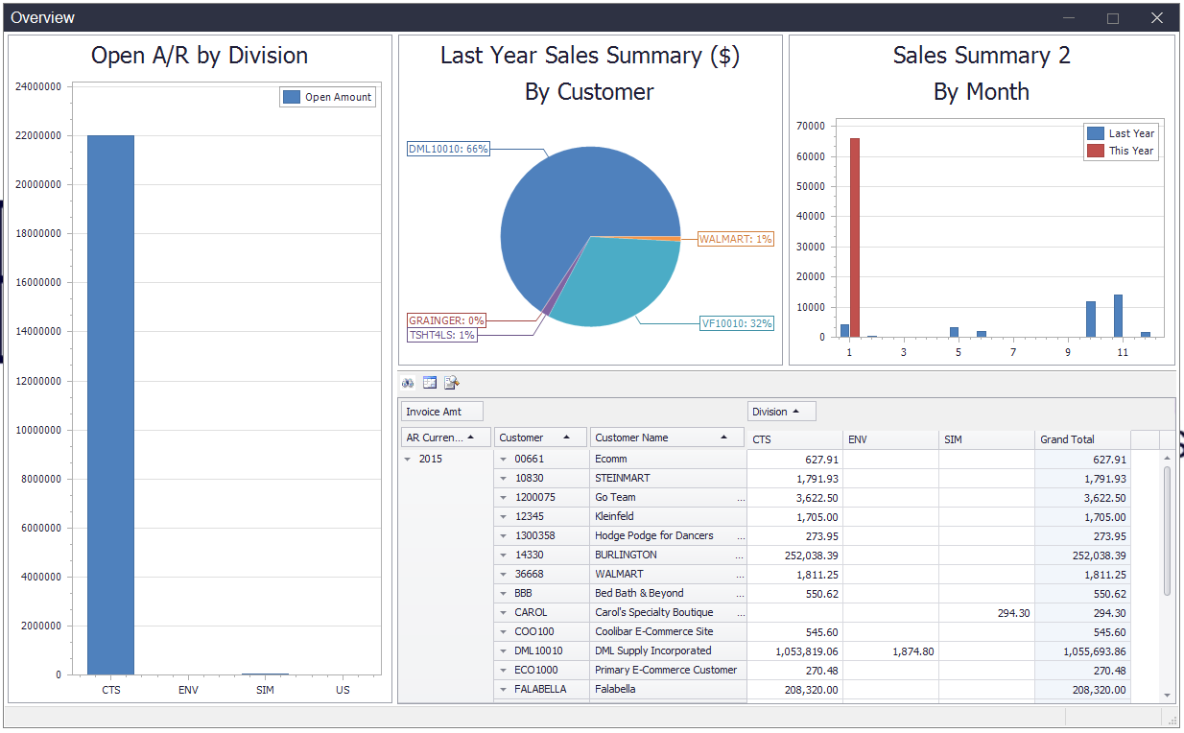Select the 'DML10010: 66%' pie slice label

[x=447, y=149]
